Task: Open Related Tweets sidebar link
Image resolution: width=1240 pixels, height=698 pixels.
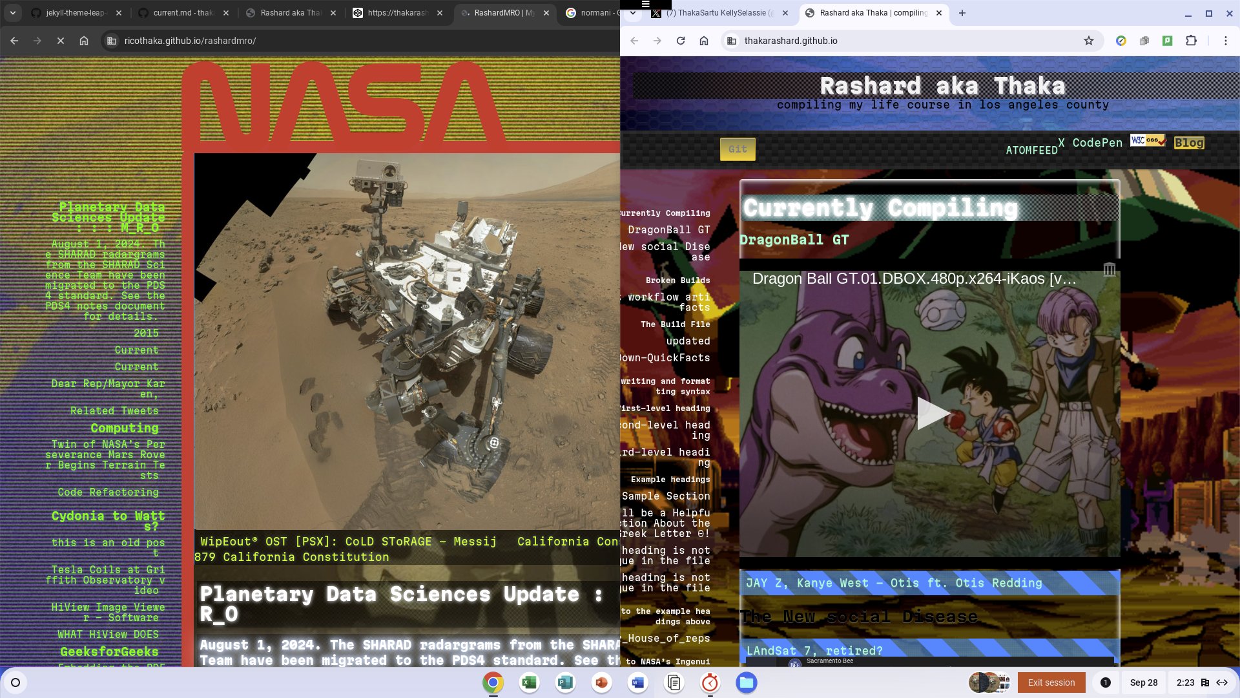Action: pos(114,411)
